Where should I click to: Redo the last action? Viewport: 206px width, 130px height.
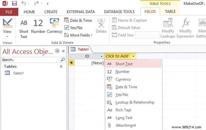pyautogui.click(x=37, y=3)
